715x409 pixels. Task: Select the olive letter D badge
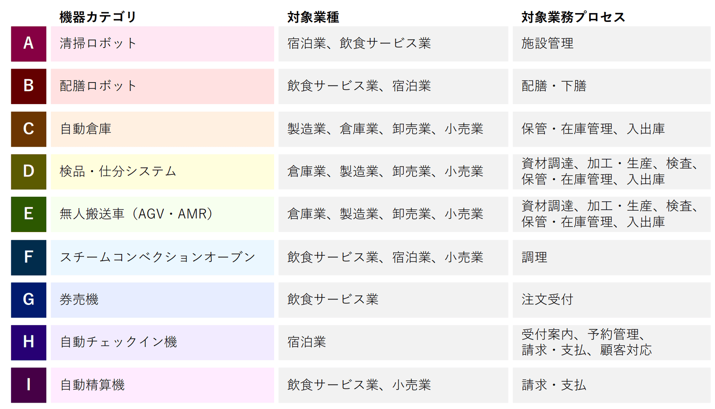coord(29,171)
